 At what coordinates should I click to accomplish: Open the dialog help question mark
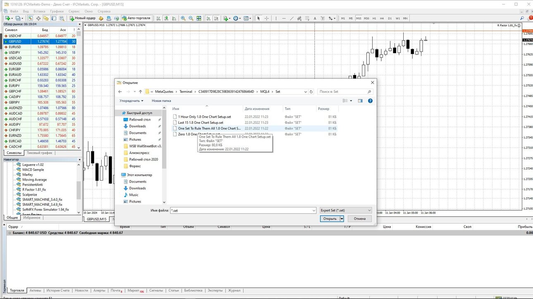coord(370,101)
